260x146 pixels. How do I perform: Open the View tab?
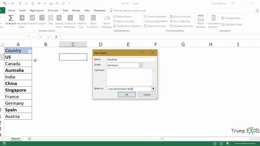87,11
